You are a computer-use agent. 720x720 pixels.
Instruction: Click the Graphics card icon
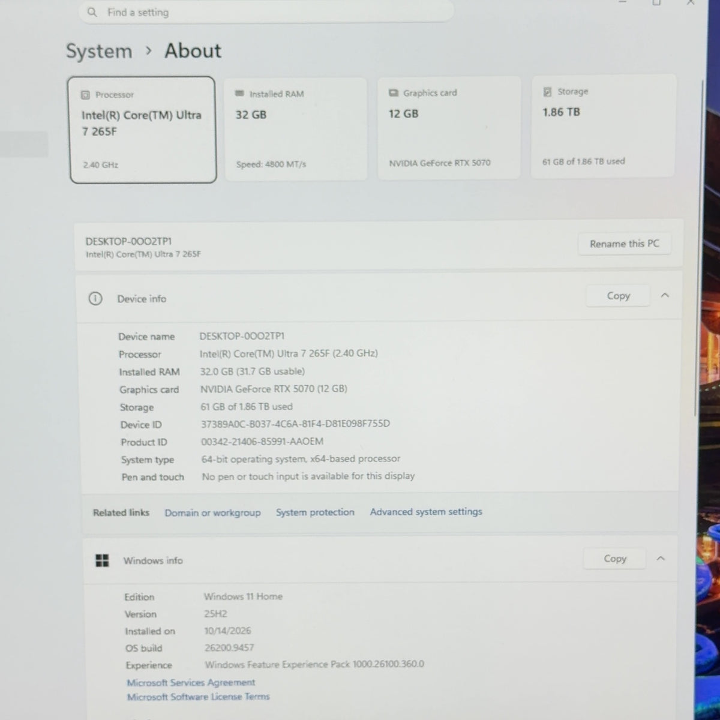(x=394, y=92)
